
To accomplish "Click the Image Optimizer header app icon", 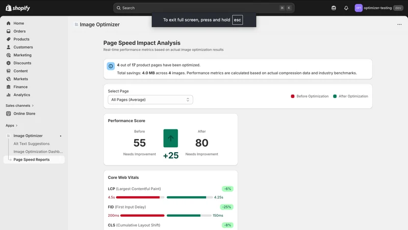I will [x=76, y=25].
